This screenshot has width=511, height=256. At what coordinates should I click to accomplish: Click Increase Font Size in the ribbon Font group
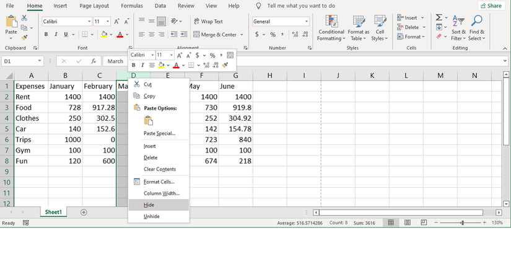coord(116,22)
